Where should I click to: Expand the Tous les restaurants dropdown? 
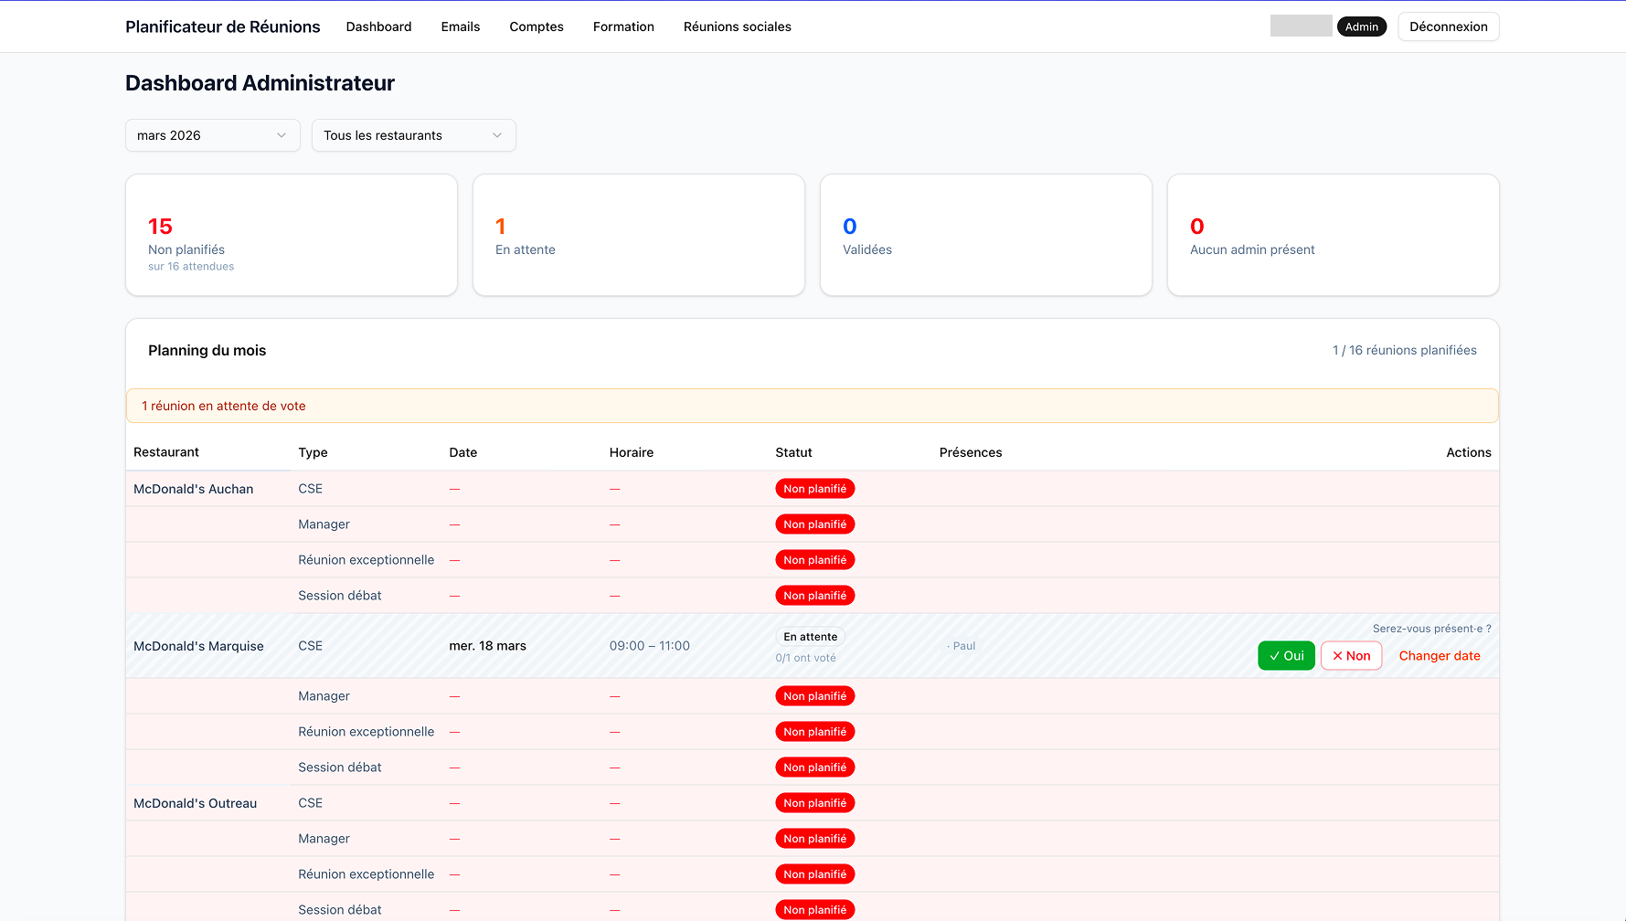tap(413, 135)
